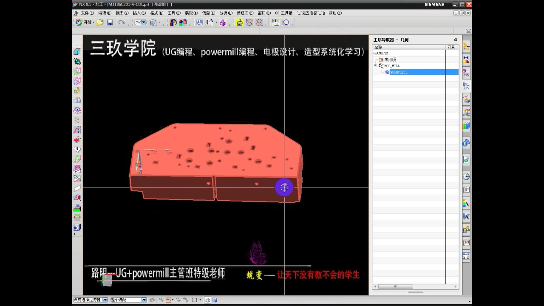
Task: Collapse the MCS_MILL tree node
Action: coord(375,66)
